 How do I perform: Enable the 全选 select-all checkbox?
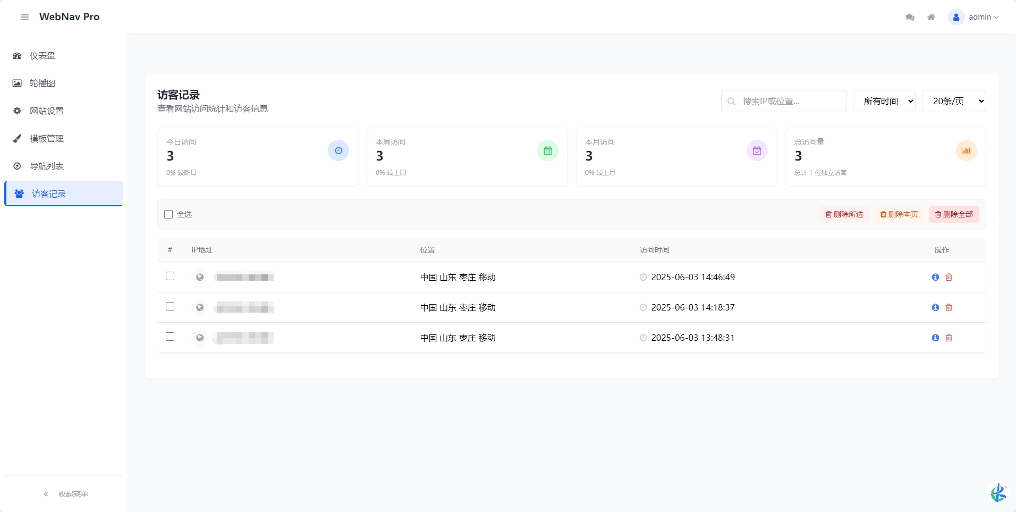pyautogui.click(x=168, y=214)
